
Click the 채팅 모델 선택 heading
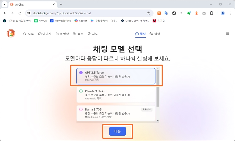117,49
